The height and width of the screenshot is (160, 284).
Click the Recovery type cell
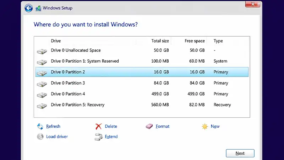[x=222, y=105]
